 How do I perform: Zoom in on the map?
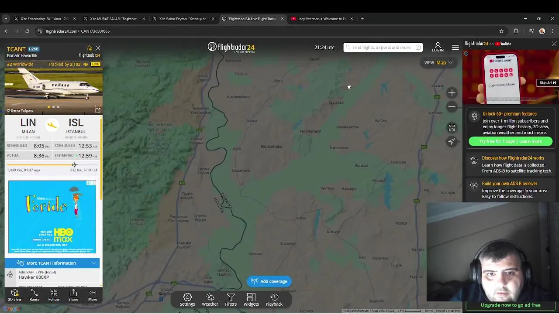(x=452, y=93)
